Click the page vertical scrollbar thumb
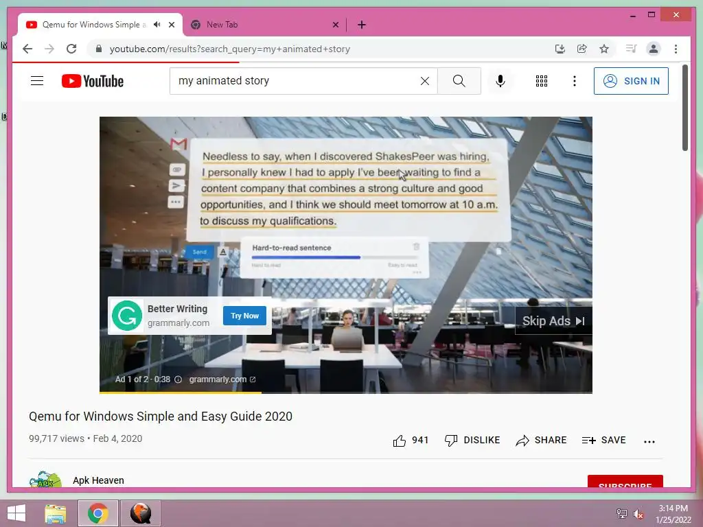The height and width of the screenshot is (527, 703). click(685, 108)
